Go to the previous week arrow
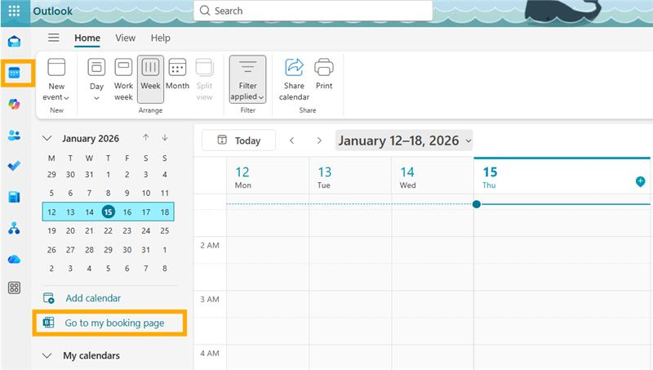 click(292, 140)
